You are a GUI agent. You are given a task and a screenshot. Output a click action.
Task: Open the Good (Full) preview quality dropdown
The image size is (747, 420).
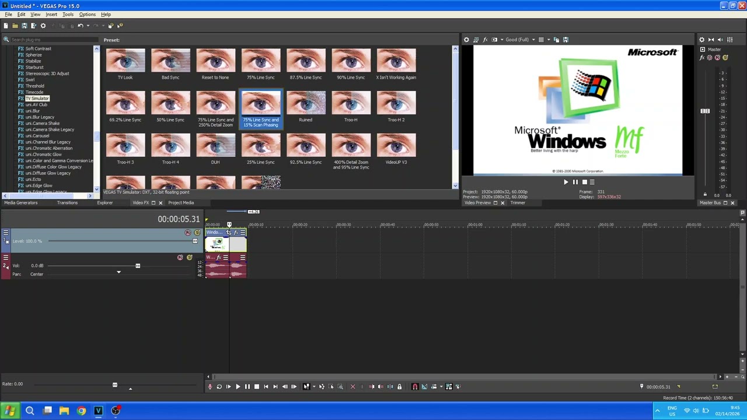[x=519, y=40]
